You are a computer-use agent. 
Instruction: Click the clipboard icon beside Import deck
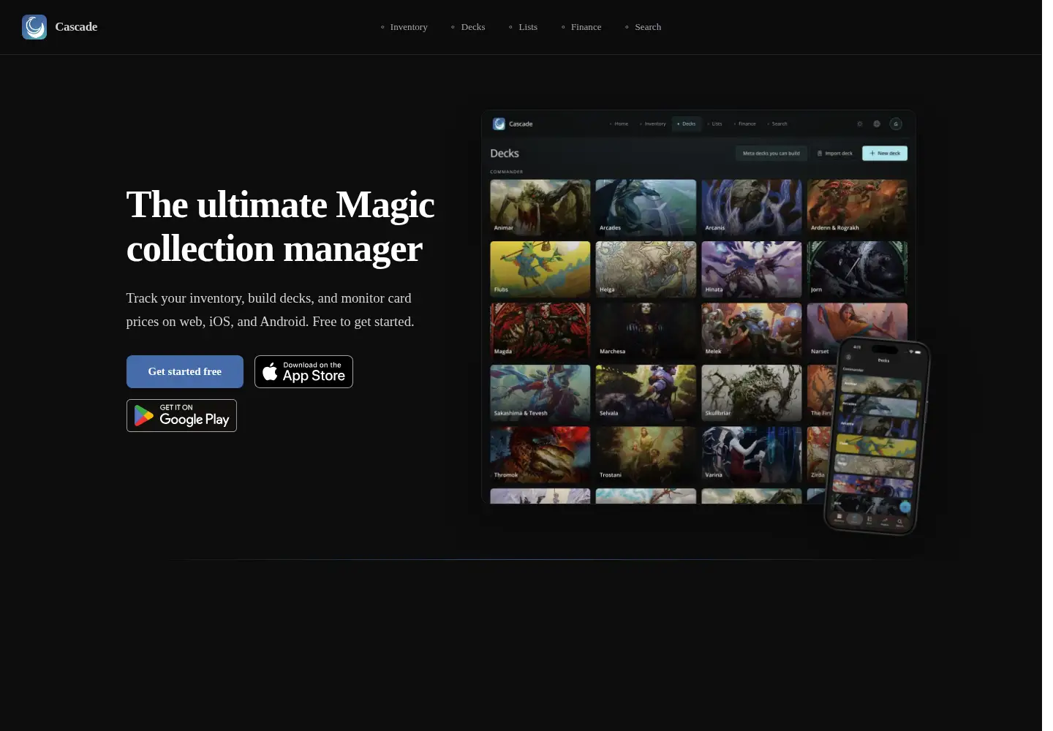click(x=820, y=154)
